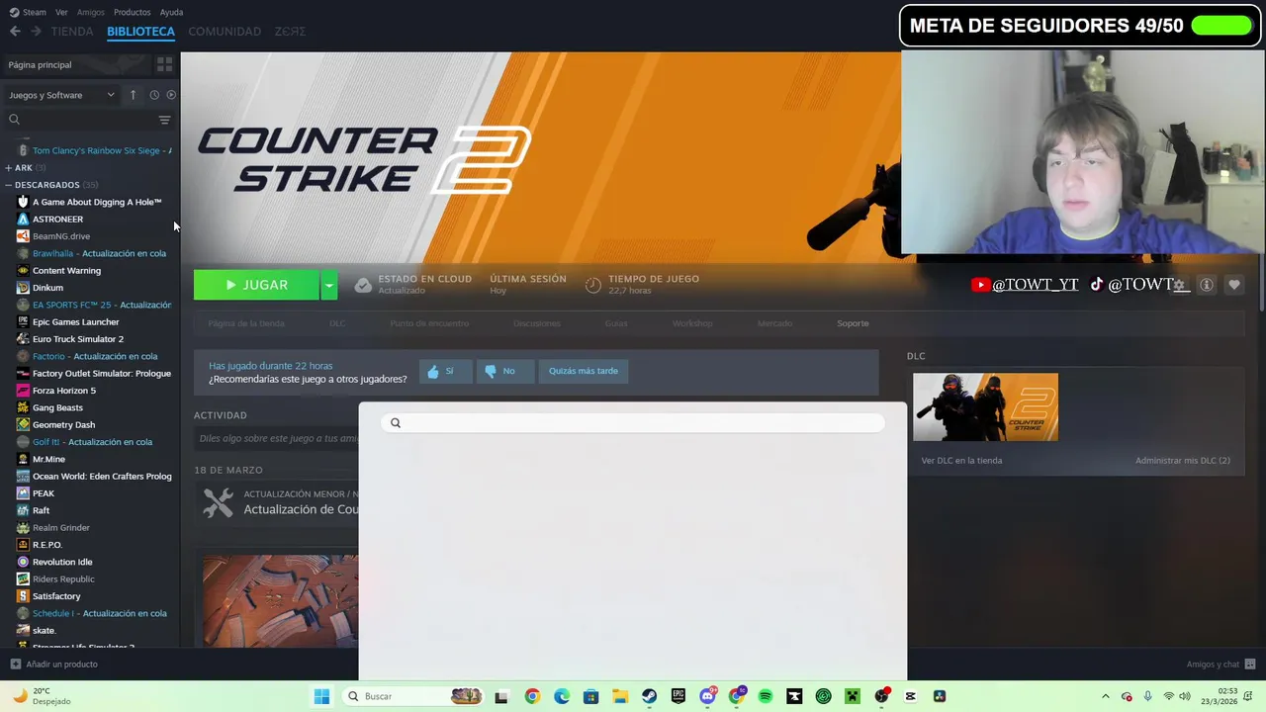Sort library ascending with up arrow

coord(134,95)
